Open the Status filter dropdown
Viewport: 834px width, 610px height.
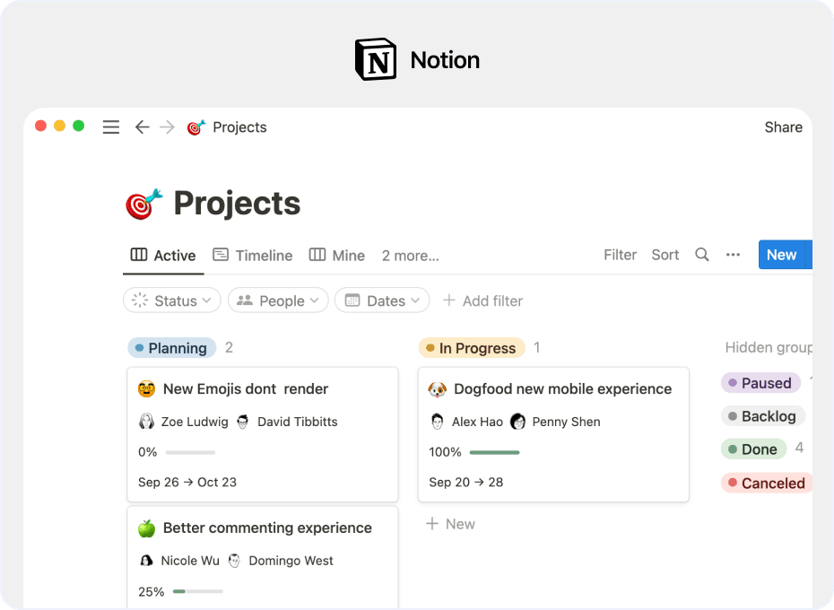(172, 301)
